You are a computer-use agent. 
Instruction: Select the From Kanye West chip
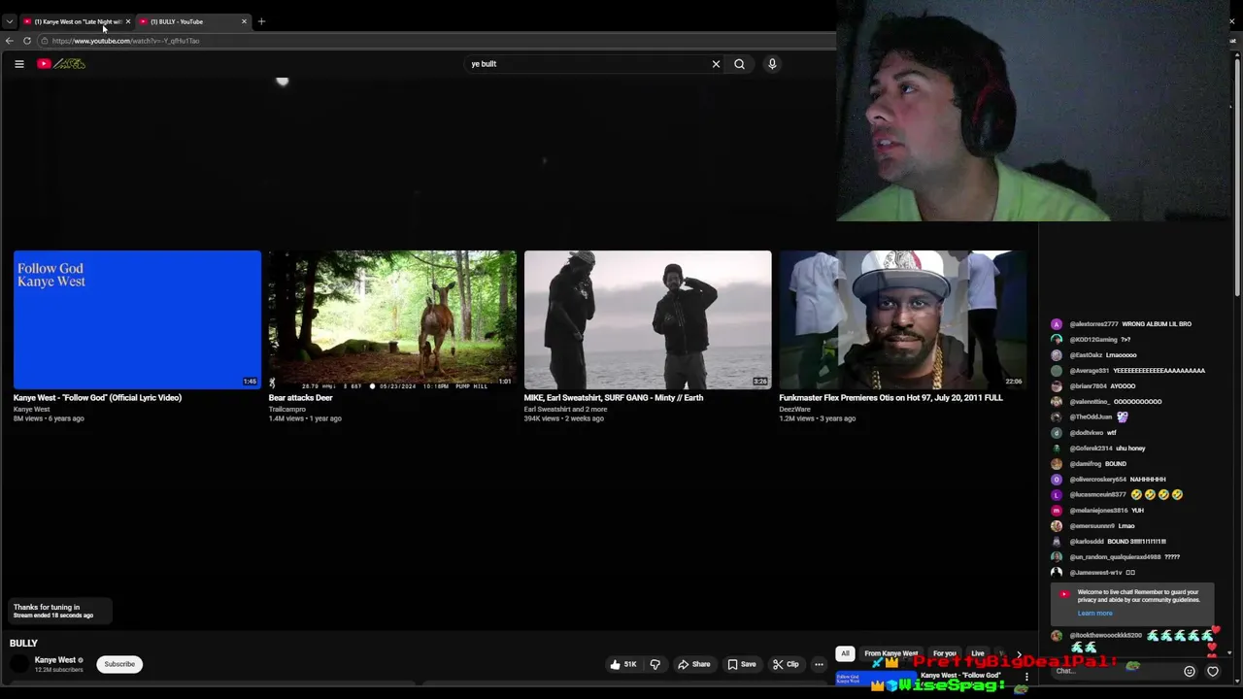click(891, 653)
